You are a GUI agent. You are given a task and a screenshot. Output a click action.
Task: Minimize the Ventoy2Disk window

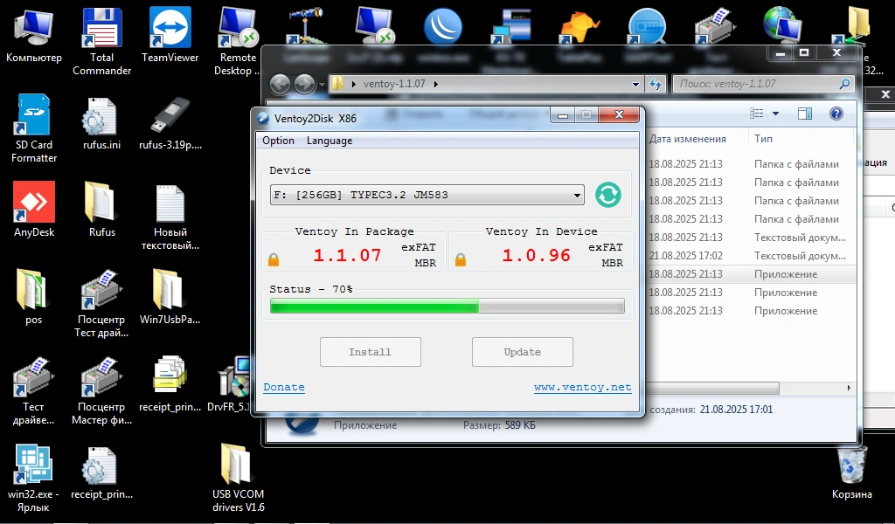coord(563,115)
